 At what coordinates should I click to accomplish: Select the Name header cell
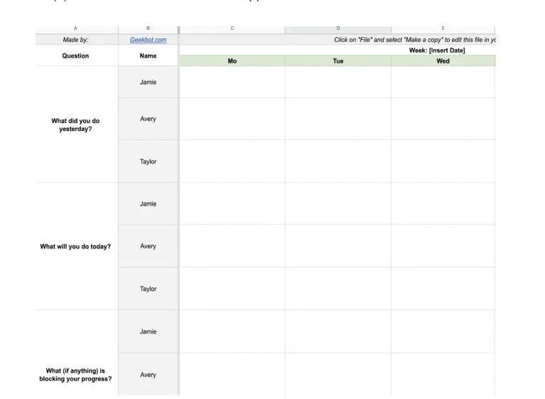pyautogui.click(x=148, y=55)
